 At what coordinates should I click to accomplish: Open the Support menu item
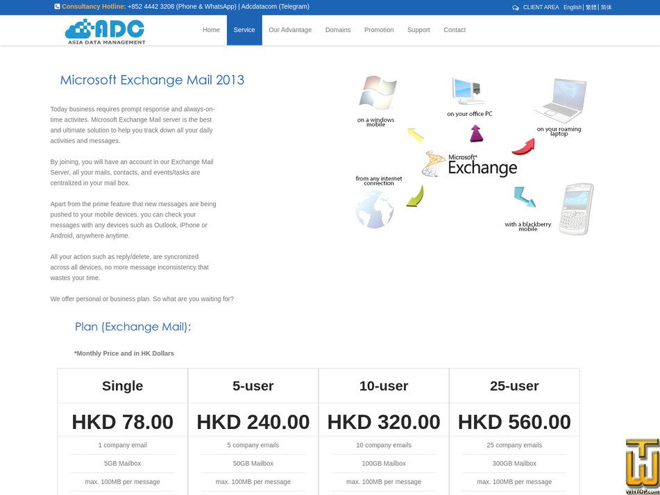tap(418, 30)
